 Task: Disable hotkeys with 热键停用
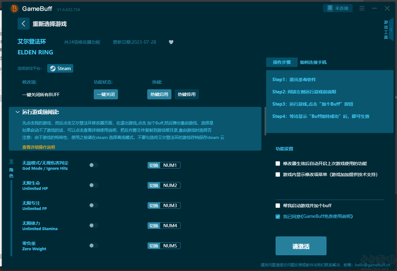click(187, 94)
